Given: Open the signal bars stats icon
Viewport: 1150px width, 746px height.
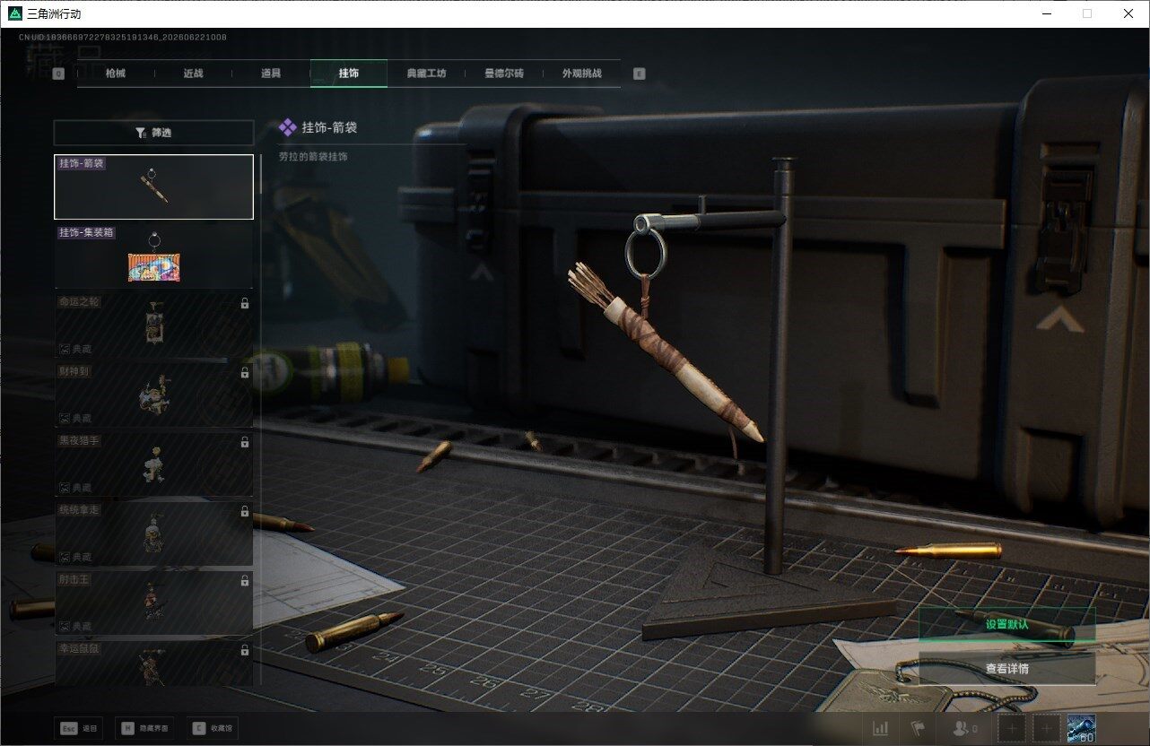Looking at the screenshot, I should point(881,729).
